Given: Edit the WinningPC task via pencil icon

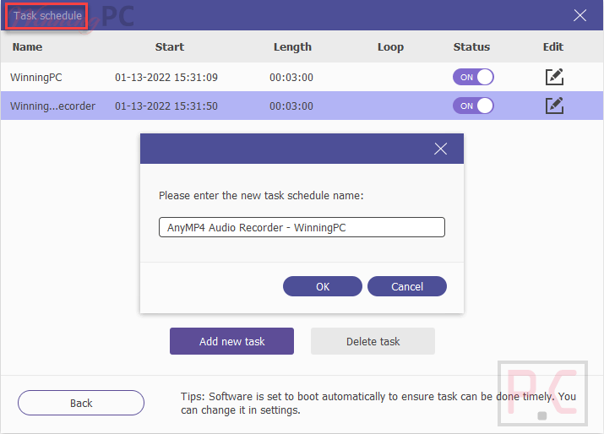Looking at the screenshot, I should tap(554, 77).
